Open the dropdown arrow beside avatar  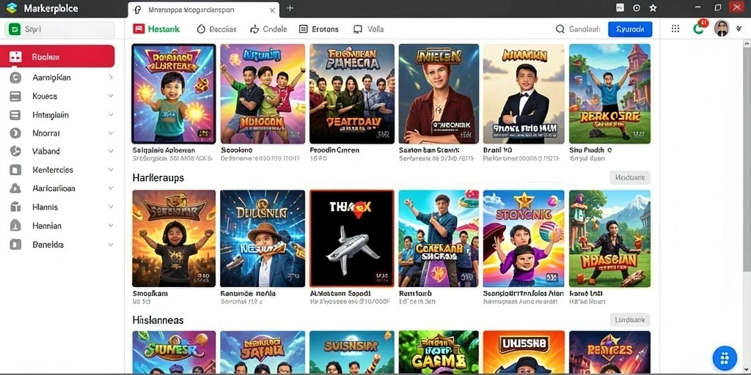(x=739, y=29)
